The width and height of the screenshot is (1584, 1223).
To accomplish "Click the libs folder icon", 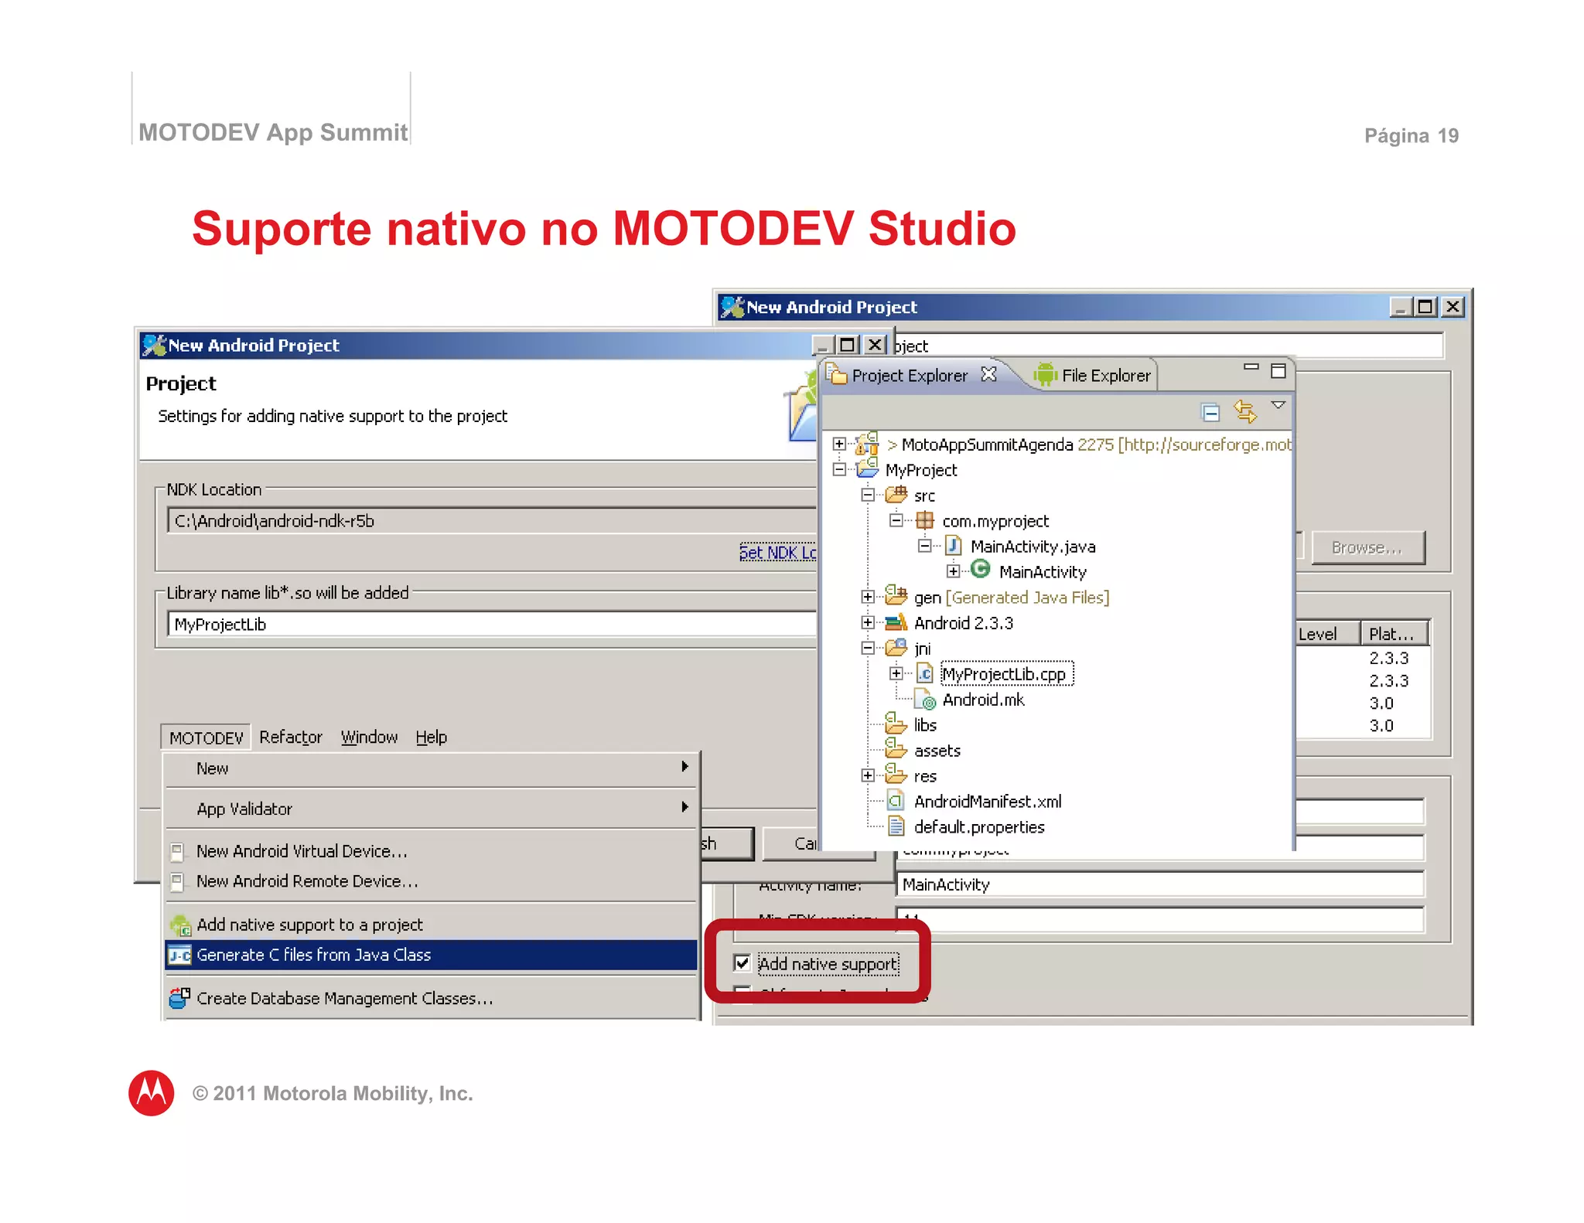I will (896, 724).
